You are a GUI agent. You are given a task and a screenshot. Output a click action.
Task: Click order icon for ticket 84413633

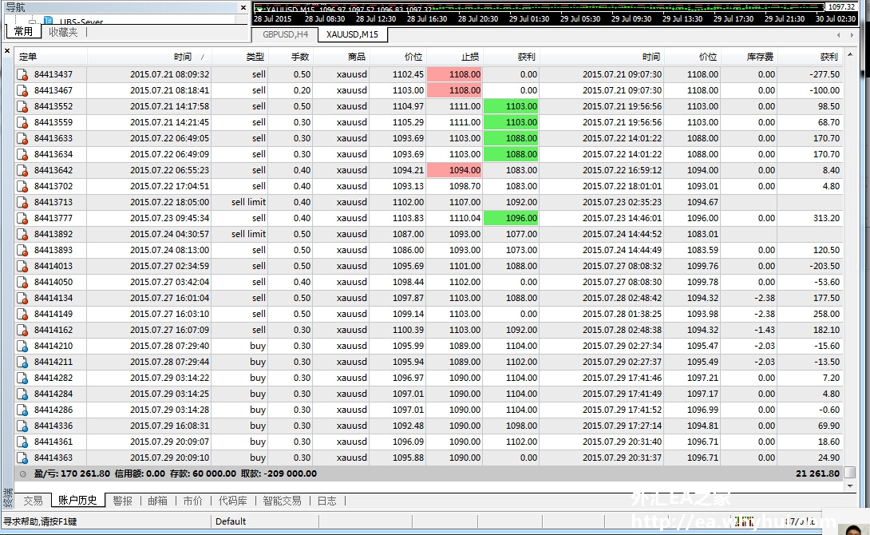pos(22,138)
